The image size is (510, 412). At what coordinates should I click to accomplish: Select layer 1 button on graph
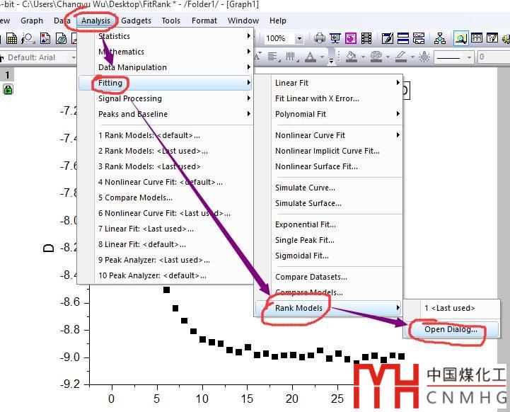[7, 75]
